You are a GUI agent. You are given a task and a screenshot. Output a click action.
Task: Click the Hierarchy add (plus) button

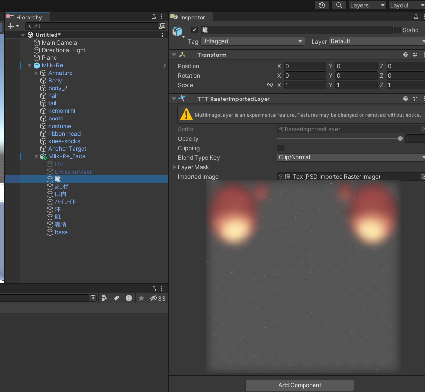coord(11,26)
